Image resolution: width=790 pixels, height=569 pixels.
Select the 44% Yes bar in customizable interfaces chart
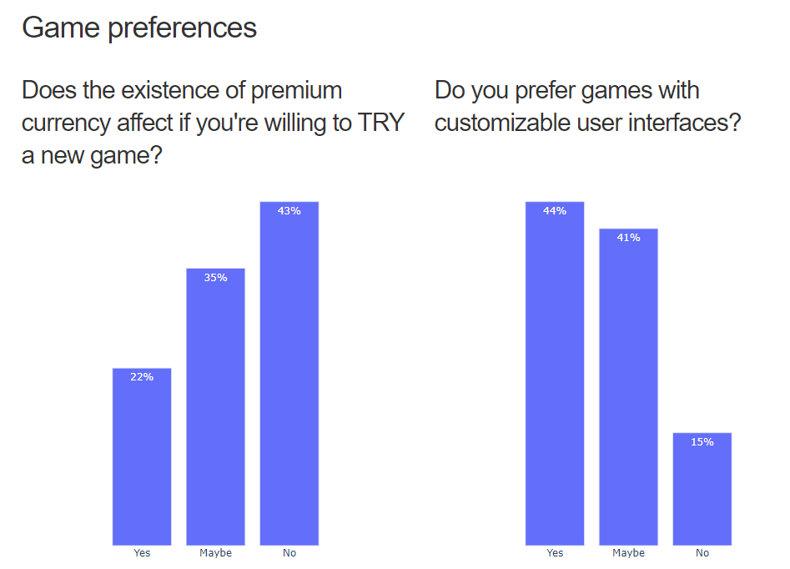[555, 374]
